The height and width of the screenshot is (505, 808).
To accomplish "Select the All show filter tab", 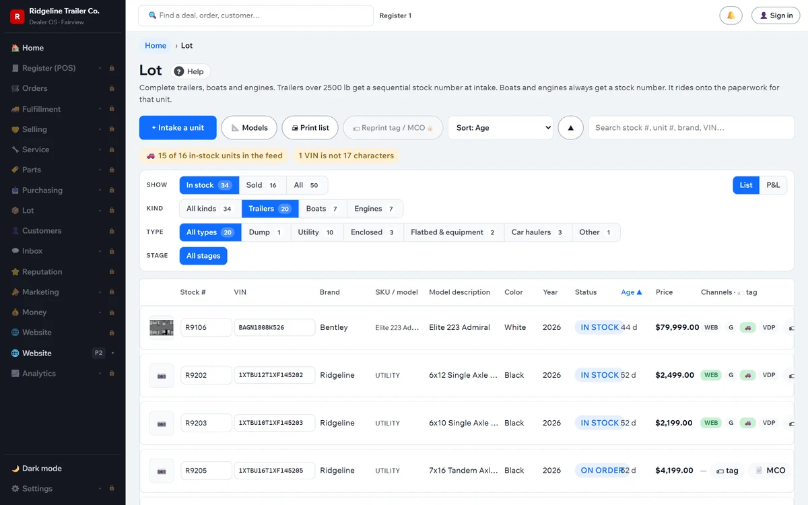I will (x=307, y=185).
